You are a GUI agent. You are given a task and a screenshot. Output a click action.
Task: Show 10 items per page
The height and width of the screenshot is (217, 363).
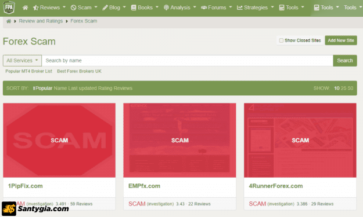pos(337,88)
